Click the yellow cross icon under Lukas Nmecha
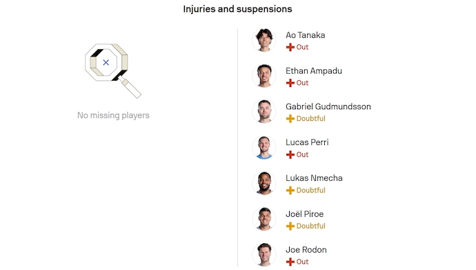The image size is (476, 270). tap(290, 191)
